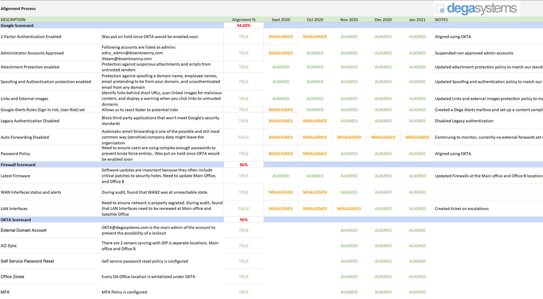Click Oct 2020 MISALIGNED for WAN Interfaces

(315, 193)
